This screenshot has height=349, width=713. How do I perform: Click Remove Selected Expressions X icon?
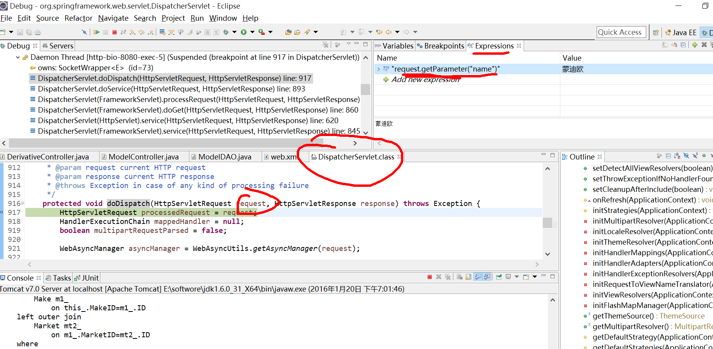pyautogui.click(x=704, y=45)
